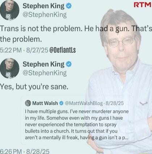This screenshot has height=154, width=152.
Task: Open Stephen King's avatar on first tweet
Action: pos(9,10)
